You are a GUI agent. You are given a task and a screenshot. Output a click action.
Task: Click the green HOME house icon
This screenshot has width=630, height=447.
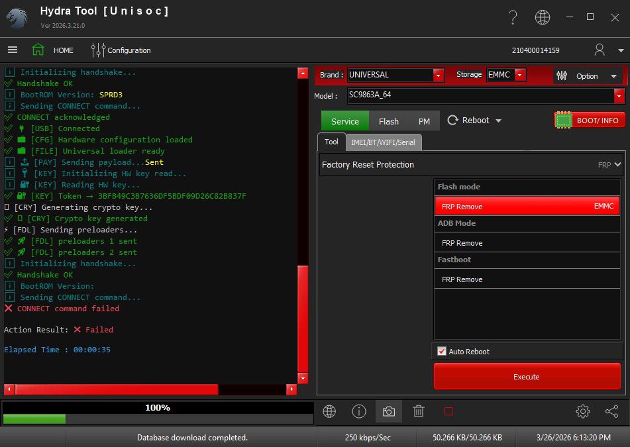click(38, 50)
